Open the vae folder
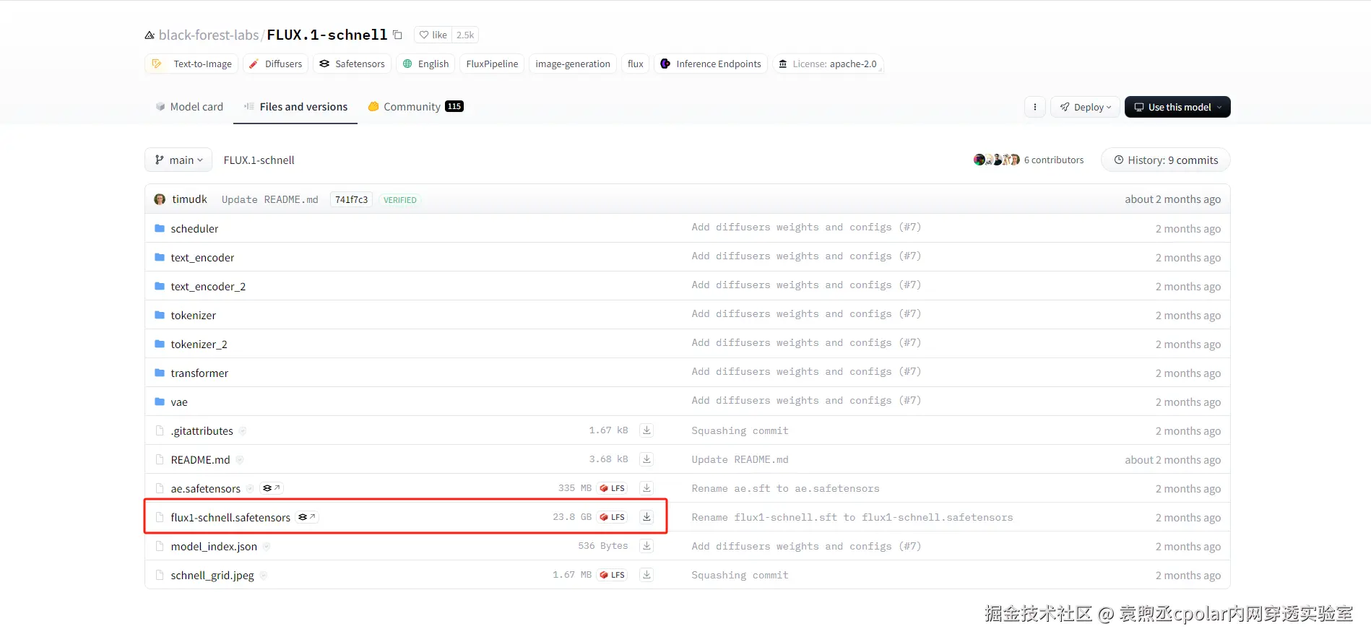This screenshot has width=1371, height=642. click(179, 402)
